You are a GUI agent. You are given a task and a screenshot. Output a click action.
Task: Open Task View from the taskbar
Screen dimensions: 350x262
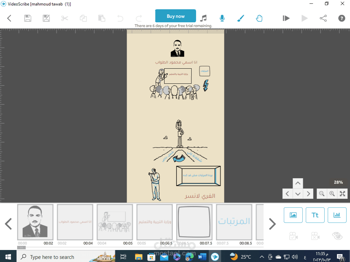pos(123,257)
